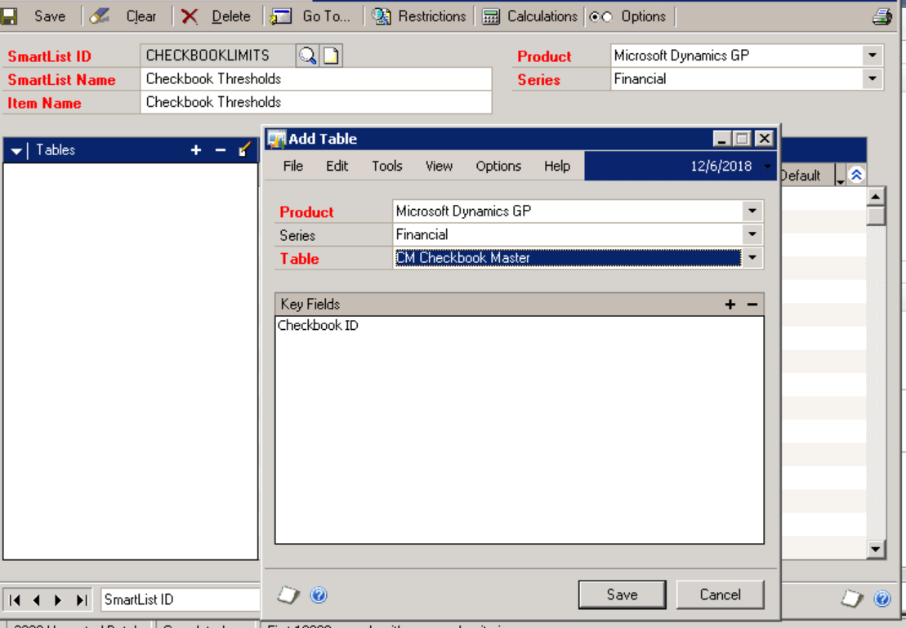Click the Cancel button in the Add Table dialog
This screenshot has width=906, height=628.
click(720, 595)
